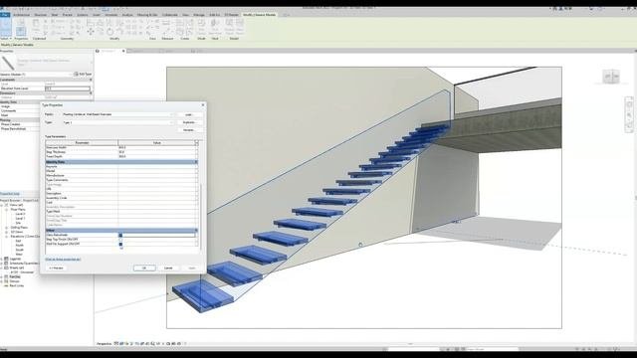Select the Site floor plan item

[18, 223]
